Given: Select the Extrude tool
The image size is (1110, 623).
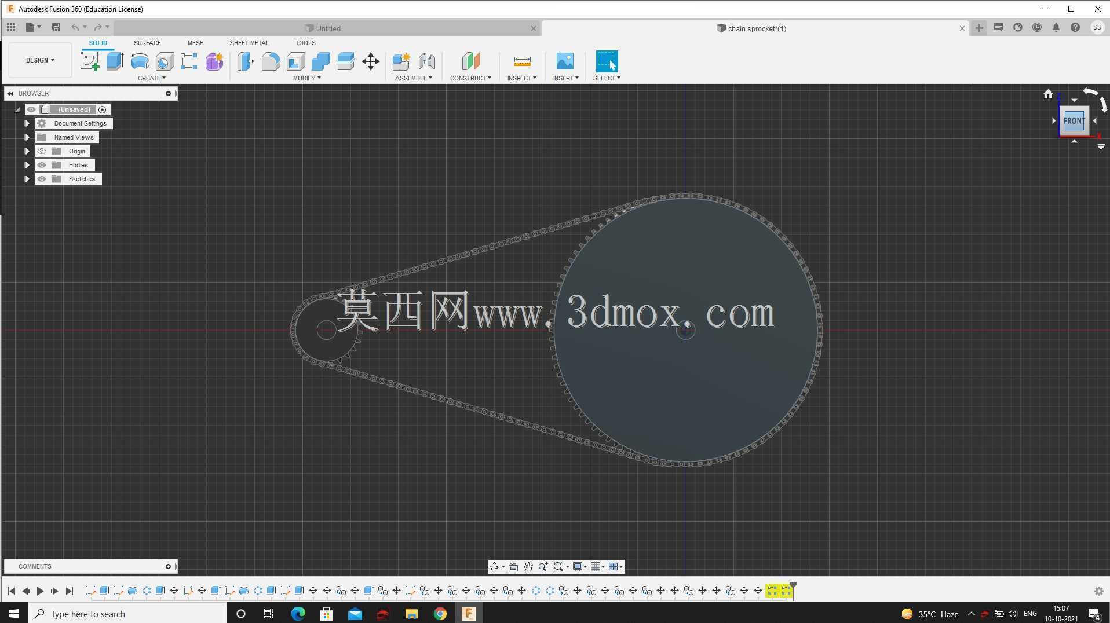Looking at the screenshot, I should point(115,61).
